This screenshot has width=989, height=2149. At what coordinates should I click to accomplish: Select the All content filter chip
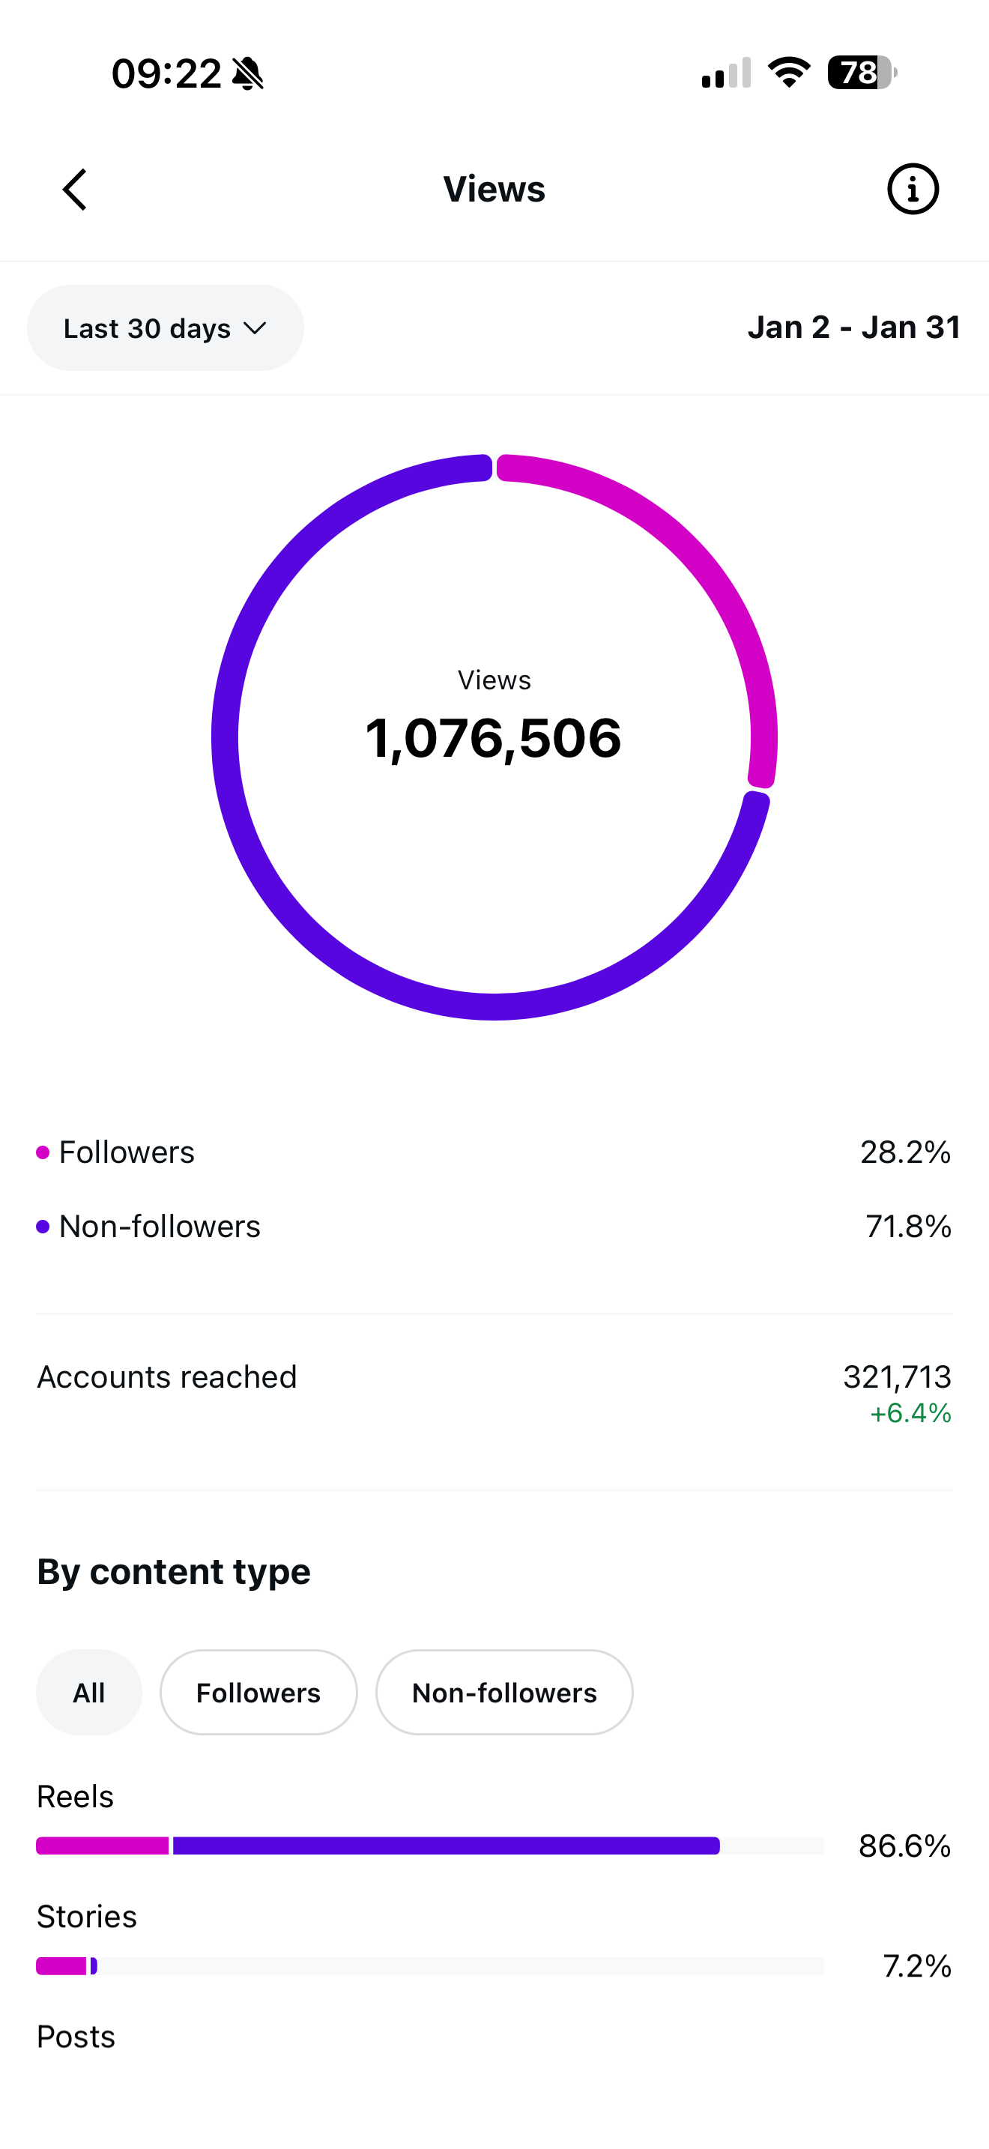88,1693
